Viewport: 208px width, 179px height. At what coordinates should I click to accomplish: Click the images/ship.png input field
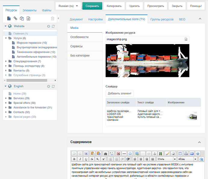click(144, 39)
